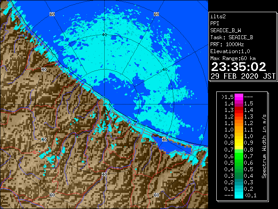
Task: Pick the teal legend swatch beside 0.2
Action: [238, 182]
